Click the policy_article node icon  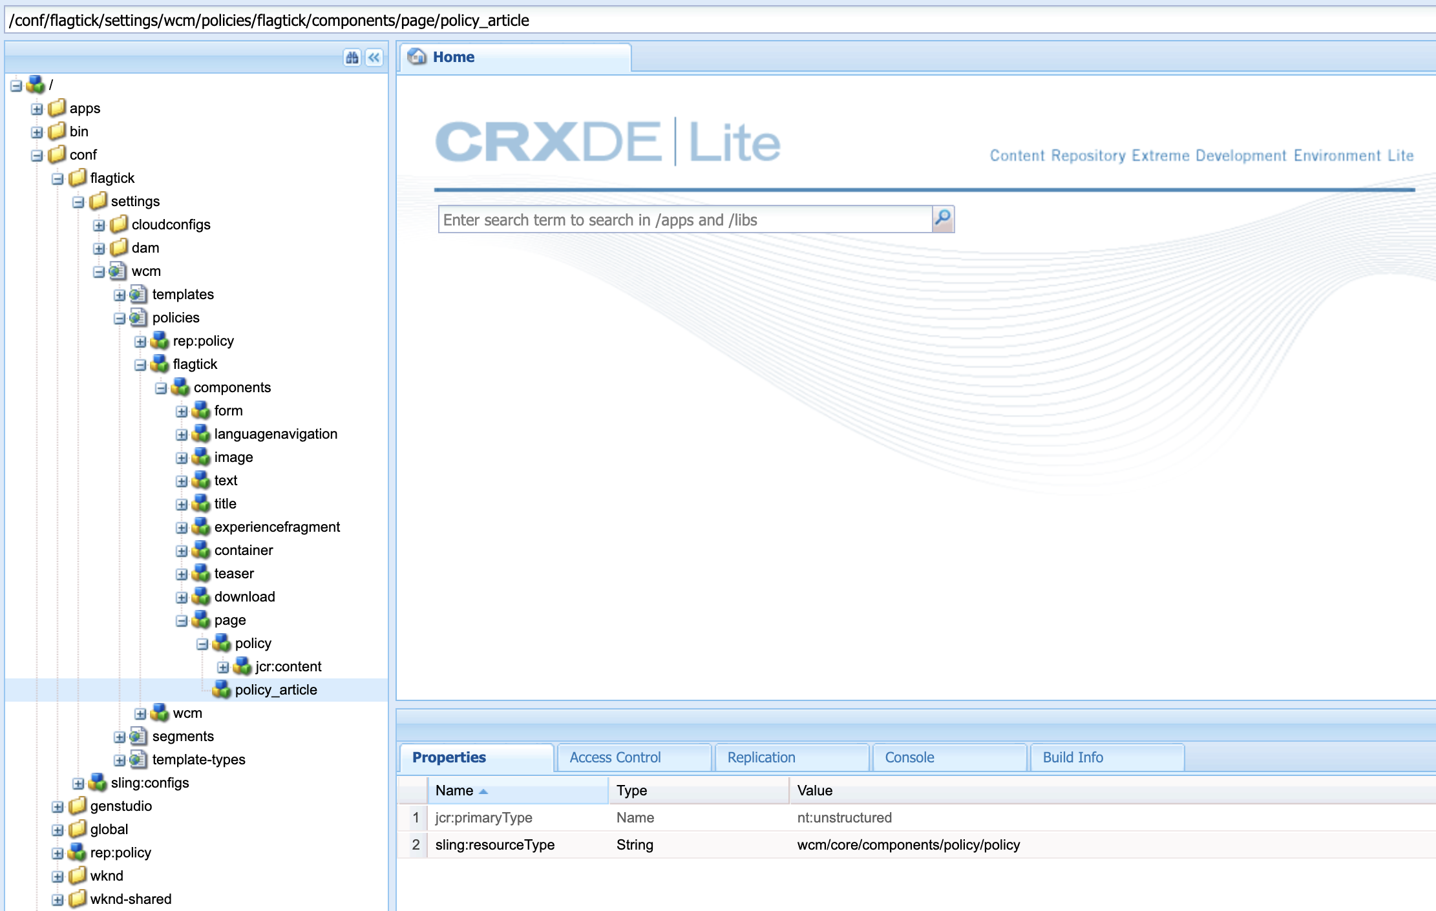(x=222, y=689)
